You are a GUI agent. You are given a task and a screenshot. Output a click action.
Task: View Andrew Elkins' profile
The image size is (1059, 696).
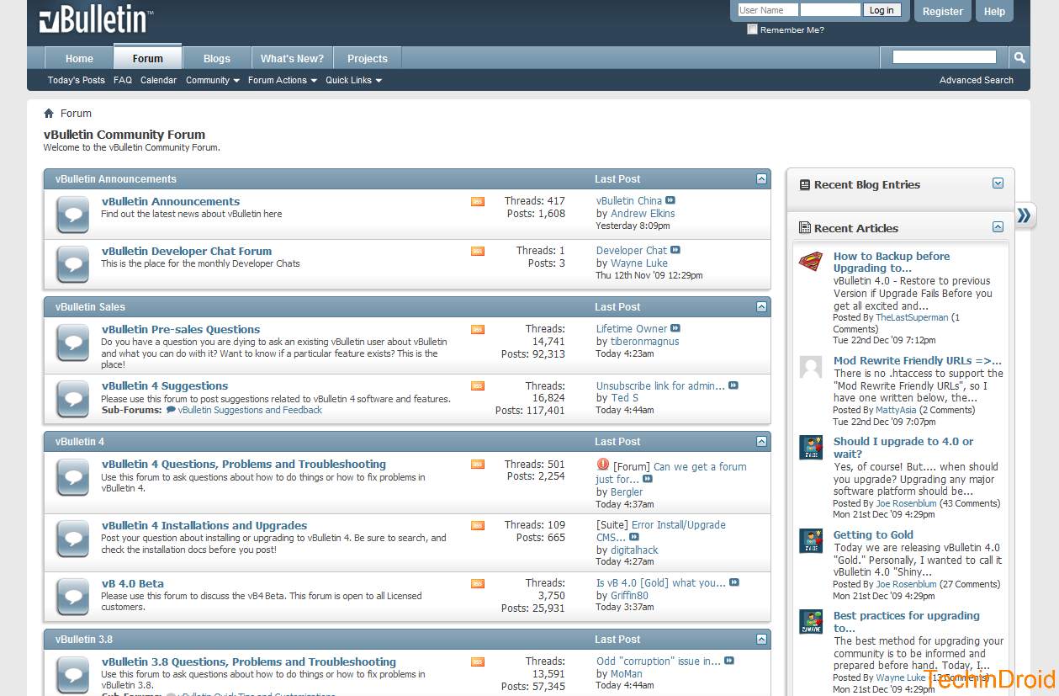pos(643,213)
